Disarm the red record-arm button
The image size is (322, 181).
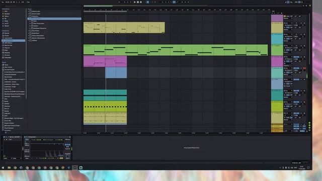[x=304, y=68]
